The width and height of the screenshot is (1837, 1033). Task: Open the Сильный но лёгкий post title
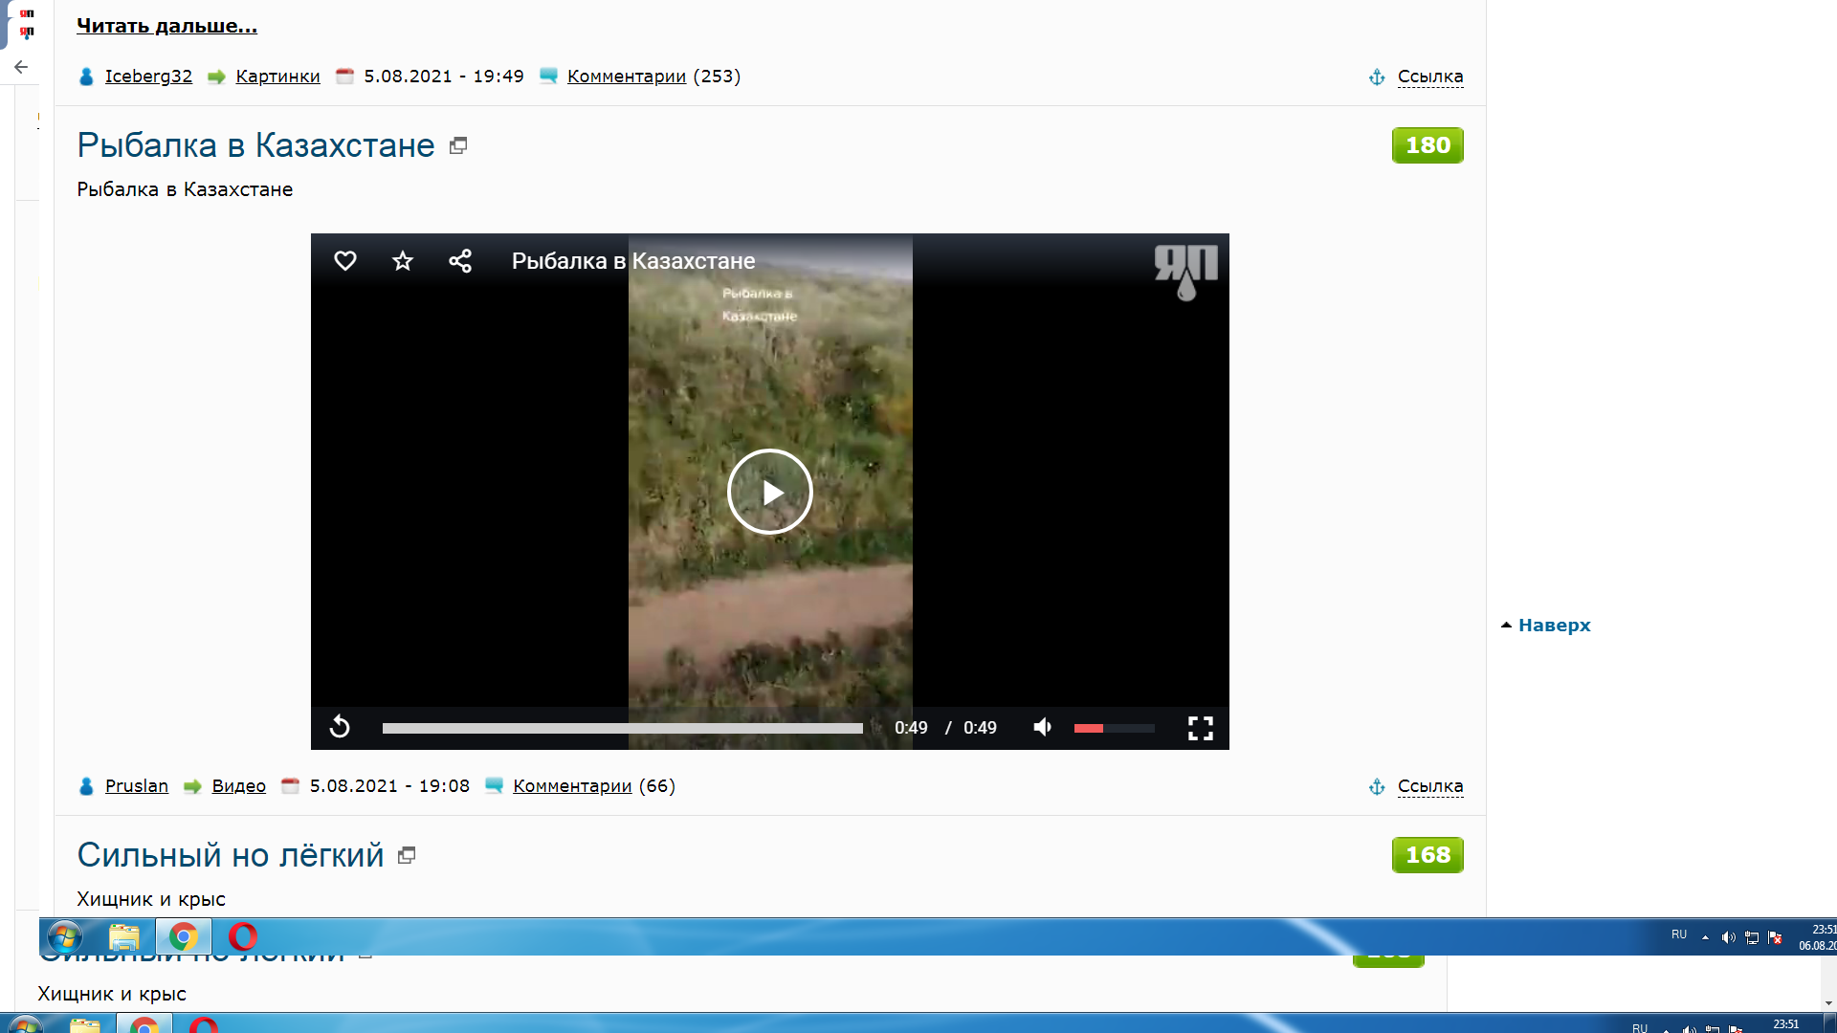tap(231, 855)
